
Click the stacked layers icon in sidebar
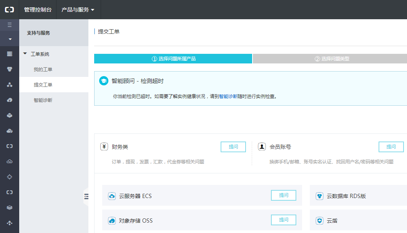(10, 208)
